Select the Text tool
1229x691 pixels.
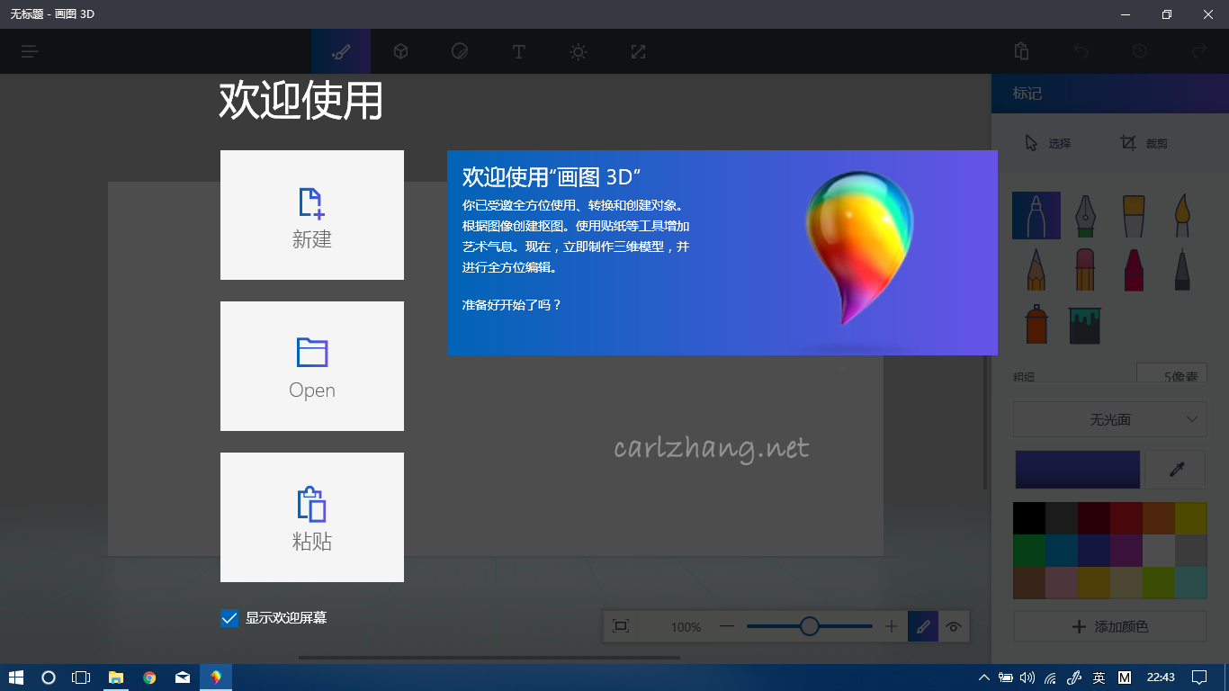click(518, 51)
